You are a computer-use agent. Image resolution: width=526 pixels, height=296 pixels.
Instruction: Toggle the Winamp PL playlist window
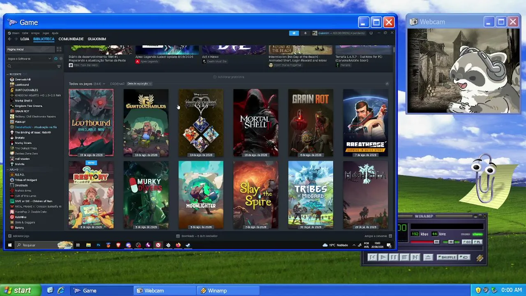pos(477,242)
